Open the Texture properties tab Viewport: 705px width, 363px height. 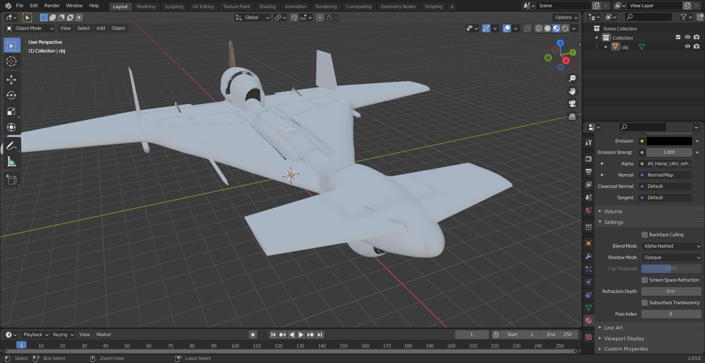point(588,337)
